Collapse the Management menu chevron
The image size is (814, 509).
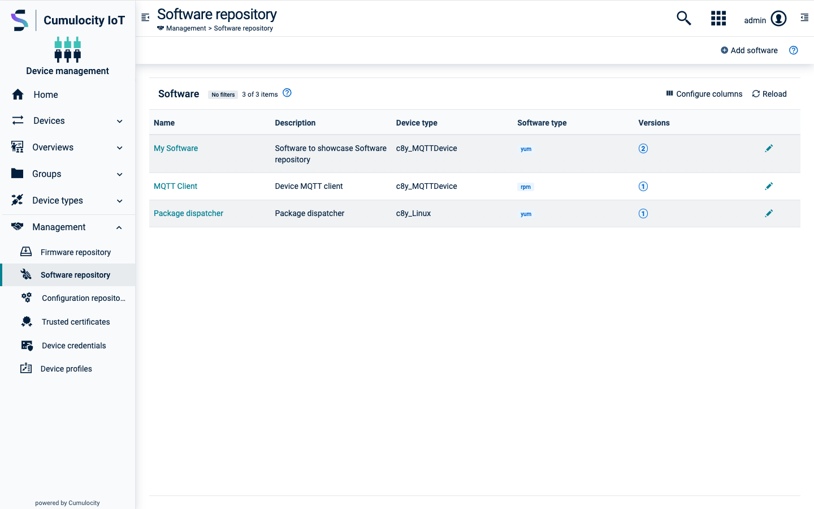click(x=119, y=227)
